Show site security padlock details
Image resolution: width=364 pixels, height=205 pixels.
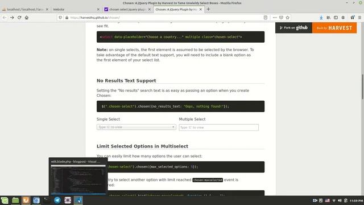coord(67,18)
